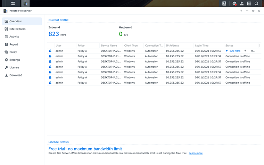Image resolution: width=264 pixels, height=165 pixels.
Task: Open Settings in the sidebar
Action: click(x=15, y=60)
